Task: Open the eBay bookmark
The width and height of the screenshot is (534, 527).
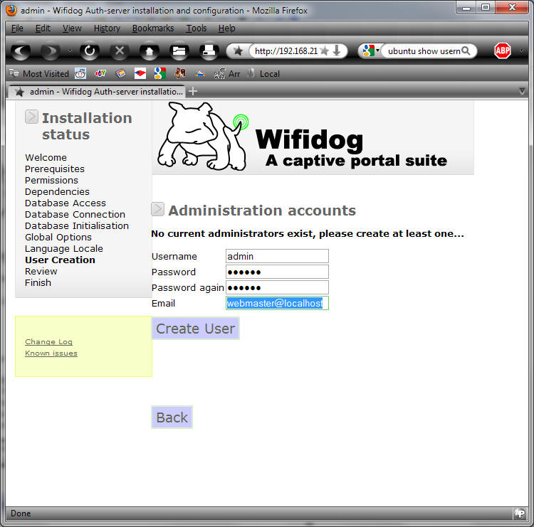Action: point(100,73)
